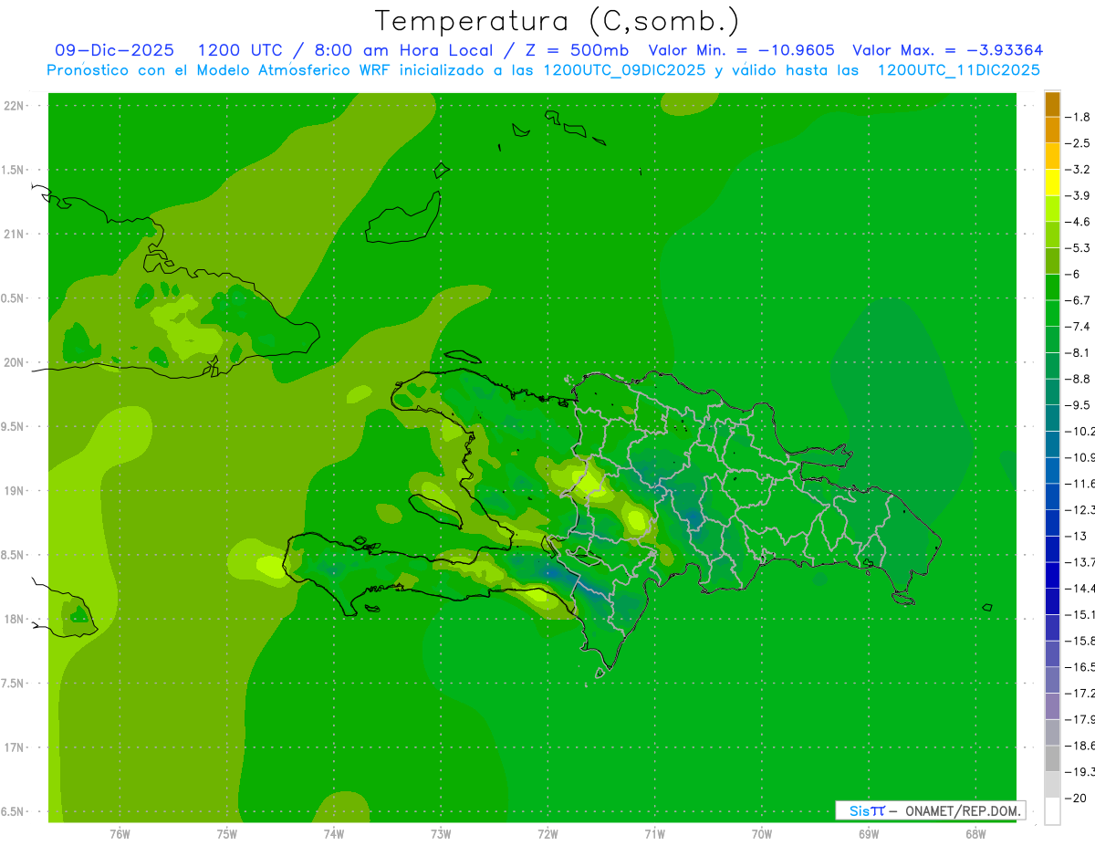Viewport: 1095px width, 846px height.
Task: Click the "70W" longitude label
Action: point(762,833)
